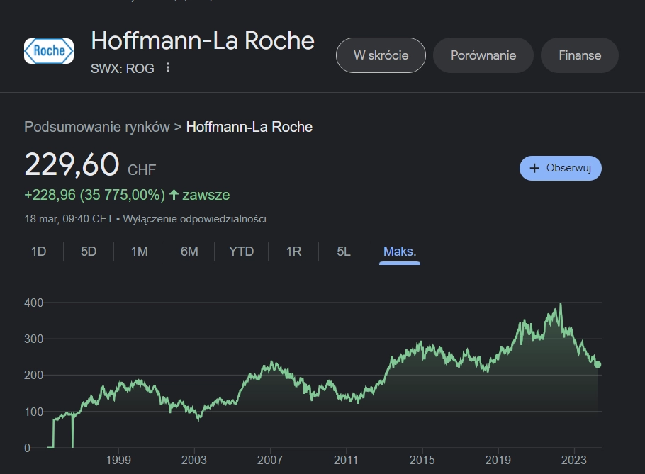The width and height of the screenshot is (645, 474).
Task: Click the 2011 label on chart axis
Action: tap(346, 460)
